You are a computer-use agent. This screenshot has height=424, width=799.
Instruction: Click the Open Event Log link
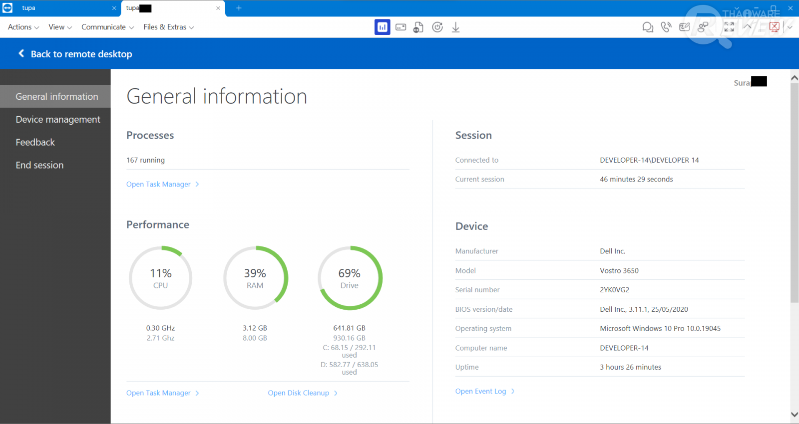click(x=485, y=391)
